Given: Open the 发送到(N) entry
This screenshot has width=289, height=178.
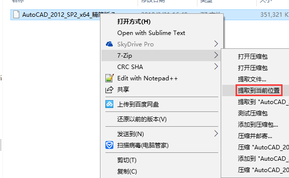Looking at the screenshot, I should 131,134.
